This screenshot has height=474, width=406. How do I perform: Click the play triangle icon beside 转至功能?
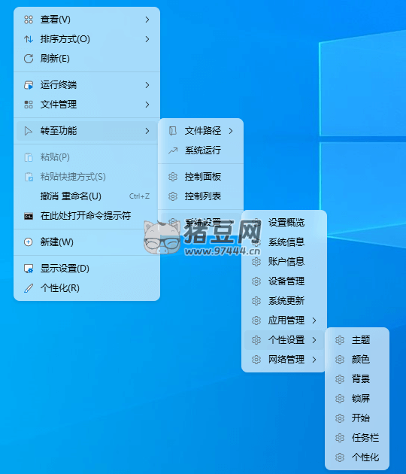(29, 131)
